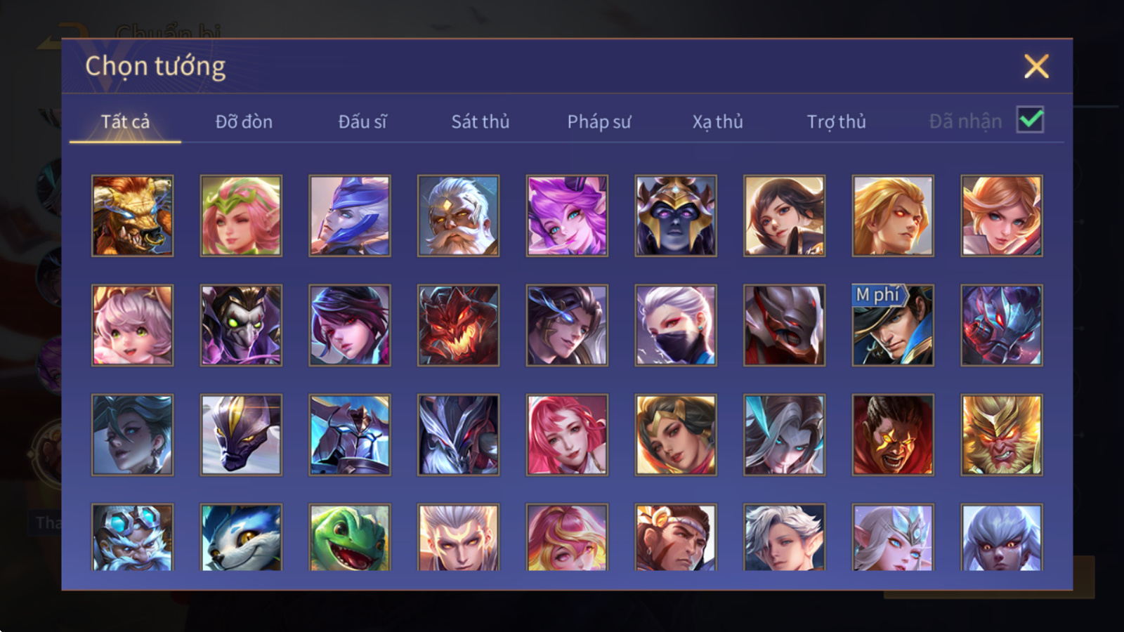This screenshot has width=1124, height=632.
Task: Select the masked silver-haired ninja hero
Action: (x=676, y=325)
